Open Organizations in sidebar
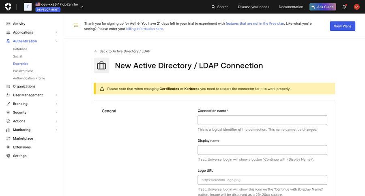Screen dimensions: 365x196 point(24,86)
